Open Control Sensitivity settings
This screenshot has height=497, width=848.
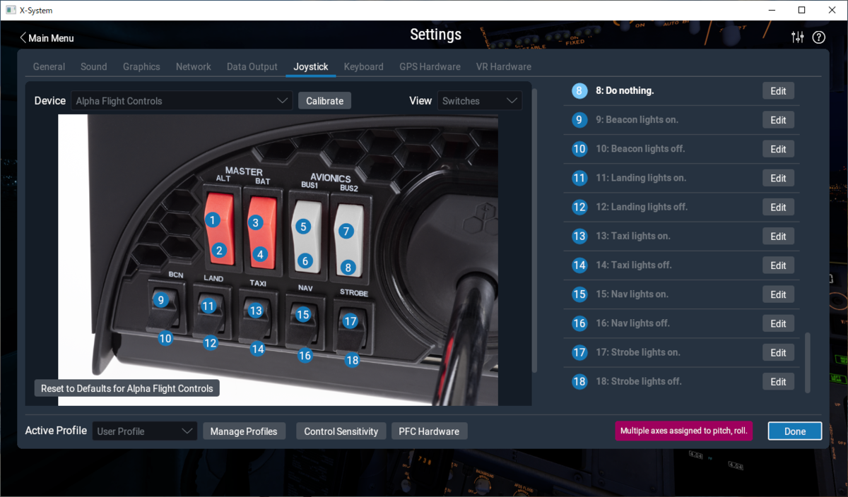pyautogui.click(x=341, y=431)
